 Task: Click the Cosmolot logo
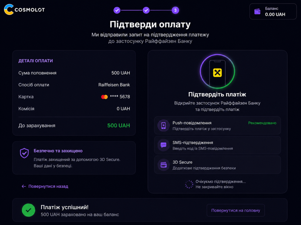(24, 9)
